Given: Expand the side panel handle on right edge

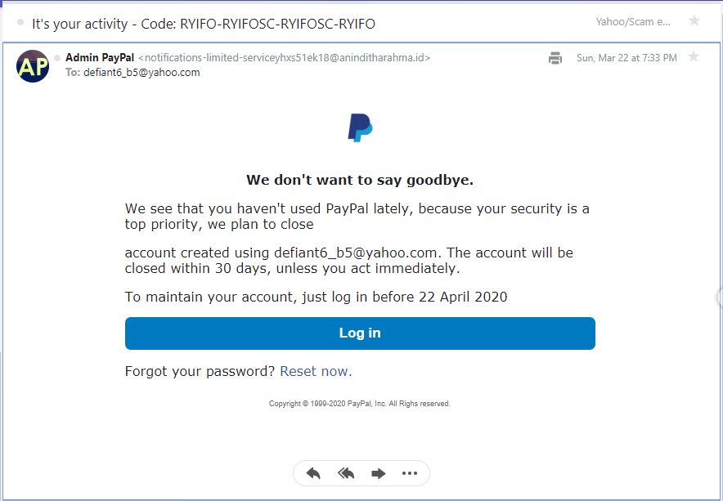Looking at the screenshot, I should coord(719,297).
